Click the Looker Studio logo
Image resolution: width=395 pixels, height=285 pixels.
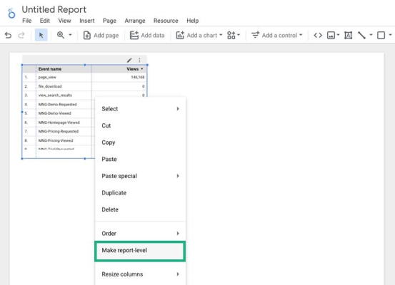[11, 13]
